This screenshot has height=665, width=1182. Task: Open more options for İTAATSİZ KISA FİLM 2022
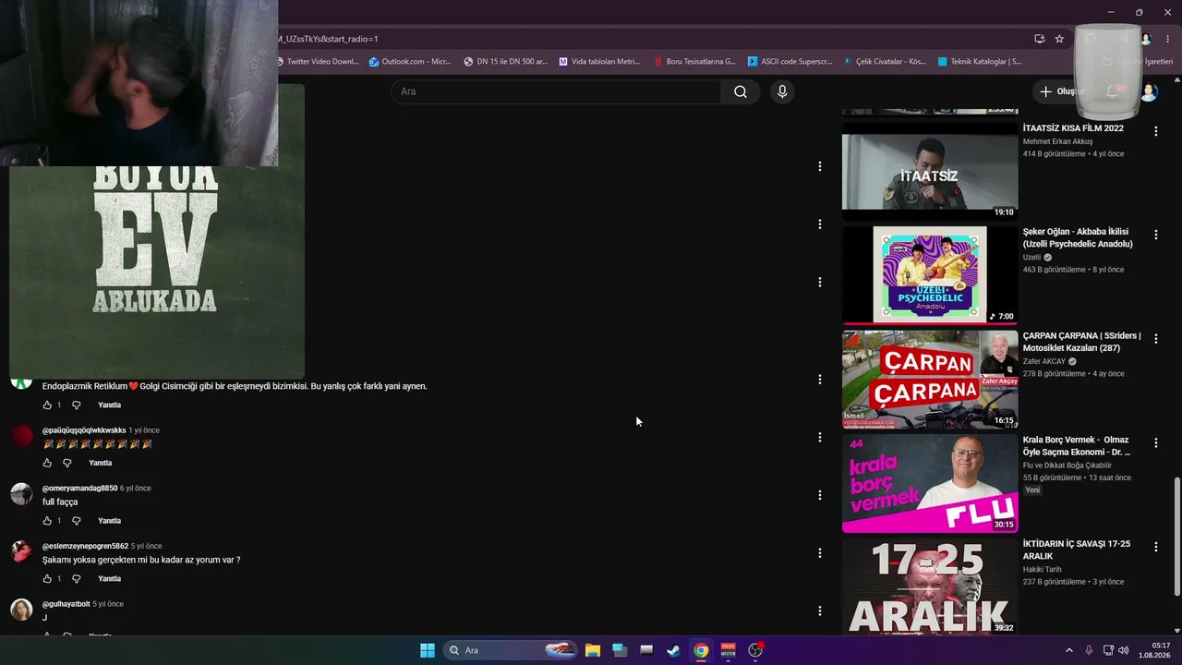pos(1155,132)
